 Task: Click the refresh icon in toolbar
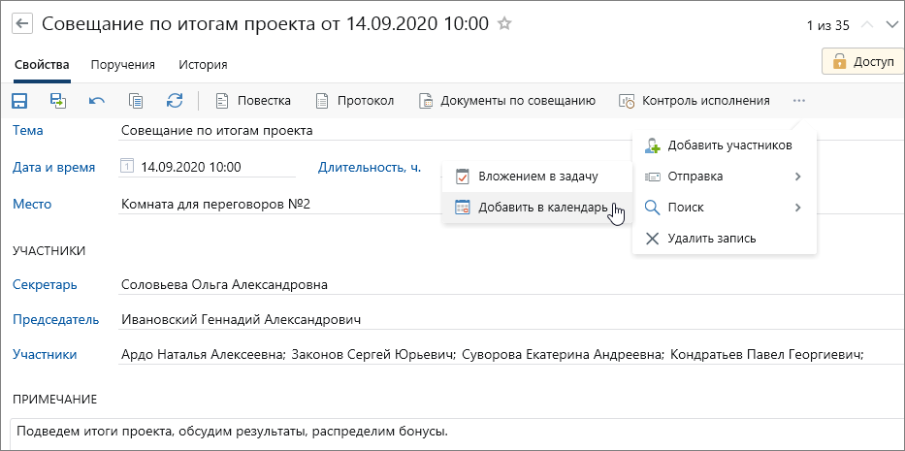(x=175, y=100)
